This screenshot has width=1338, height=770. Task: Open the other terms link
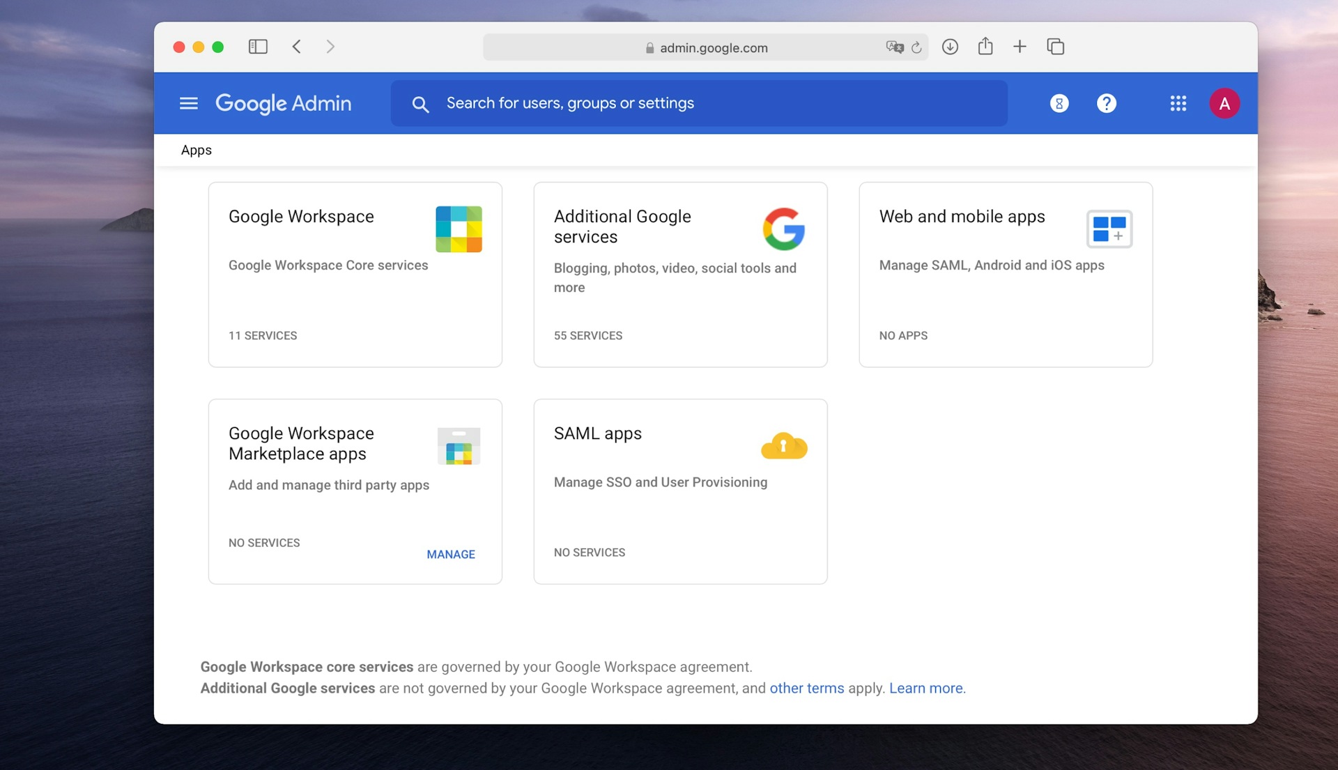806,688
